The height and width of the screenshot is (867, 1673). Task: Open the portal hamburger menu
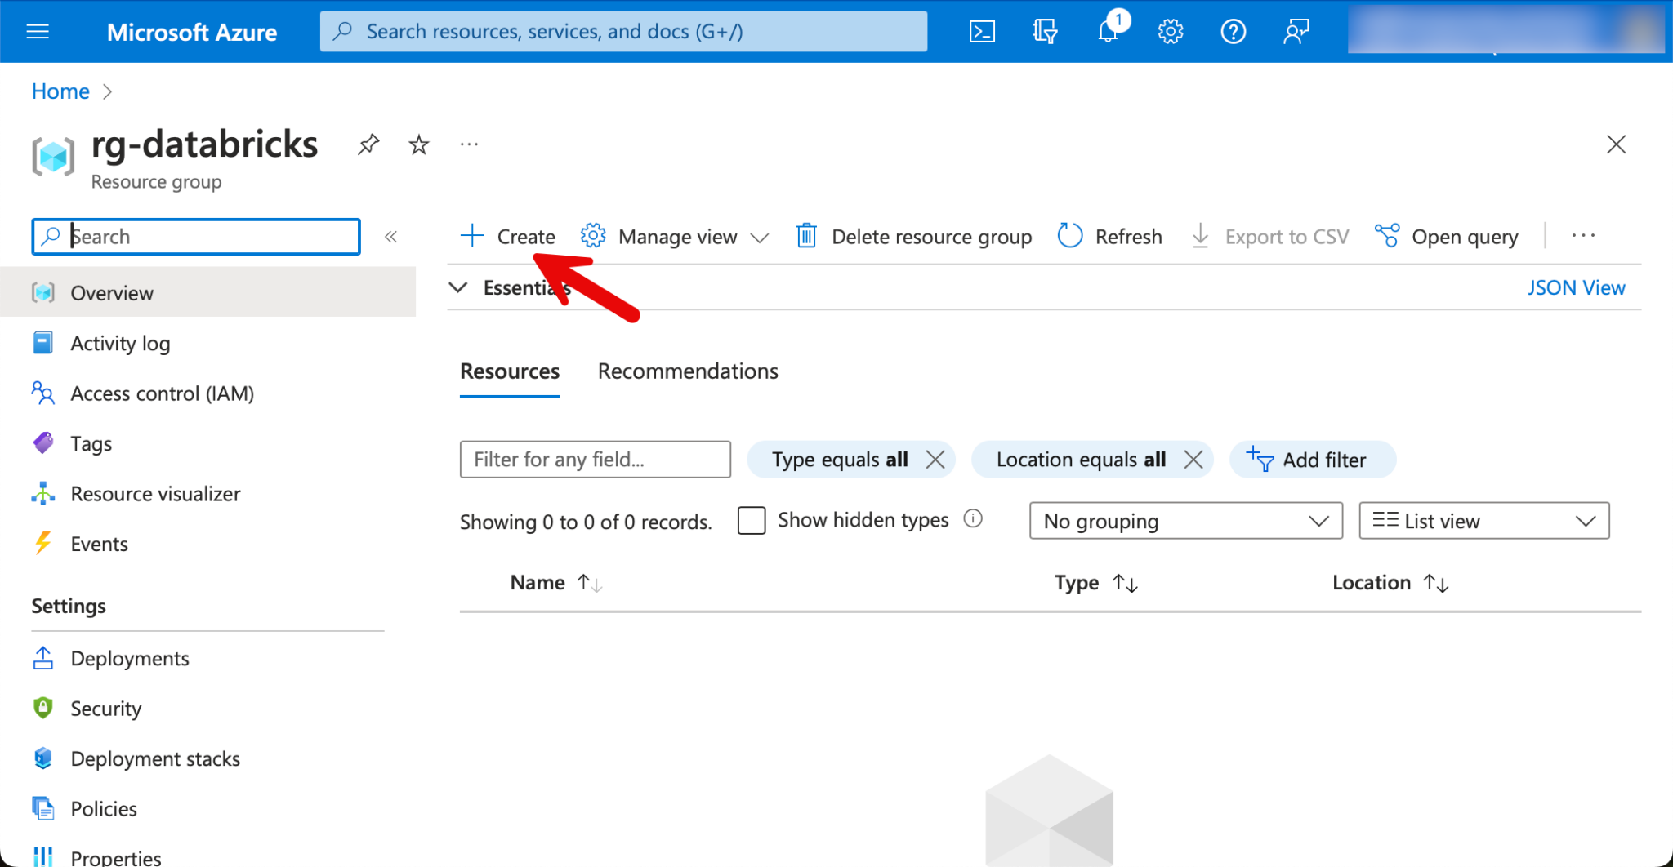pos(38,32)
